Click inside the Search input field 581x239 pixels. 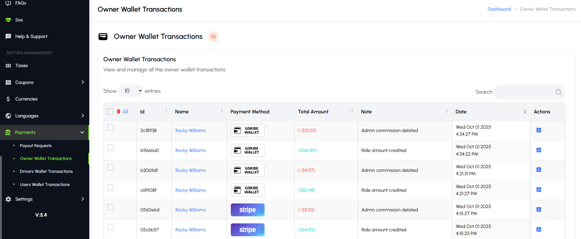(x=523, y=92)
